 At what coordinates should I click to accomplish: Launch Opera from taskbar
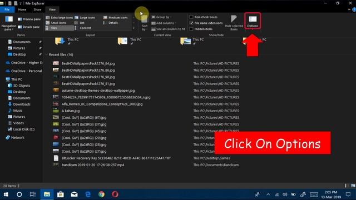(115, 194)
